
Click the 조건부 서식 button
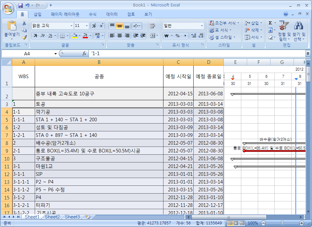coord(224,23)
